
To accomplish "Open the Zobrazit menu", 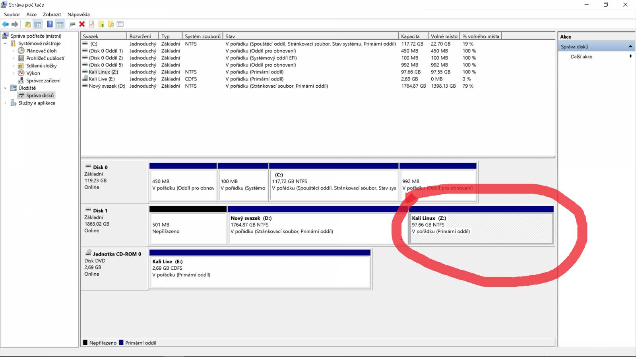I will 52,14.
